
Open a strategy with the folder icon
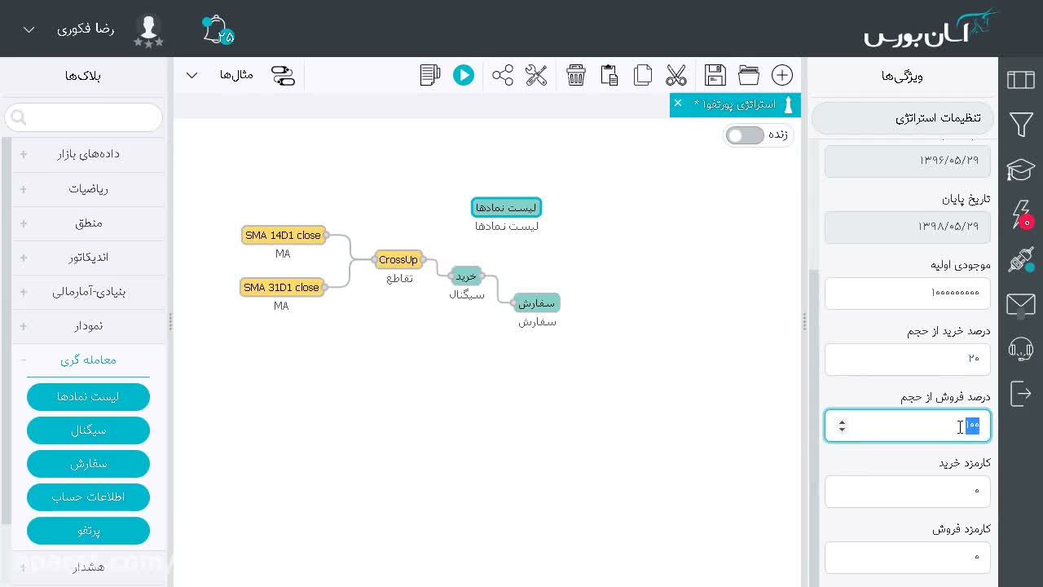click(749, 75)
